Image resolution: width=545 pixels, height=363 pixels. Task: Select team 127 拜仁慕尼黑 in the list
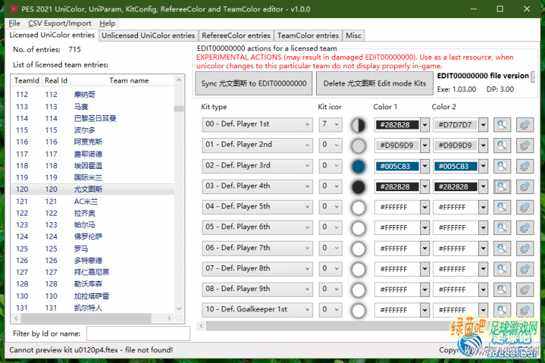tap(93, 272)
